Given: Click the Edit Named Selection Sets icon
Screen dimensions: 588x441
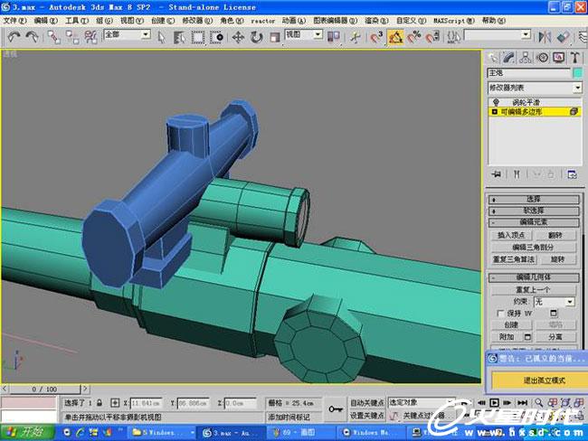Looking at the screenshot, I should pos(454,37).
